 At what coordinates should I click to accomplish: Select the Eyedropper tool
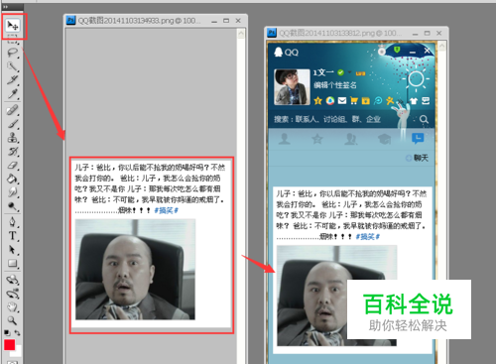tap(13, 93)
